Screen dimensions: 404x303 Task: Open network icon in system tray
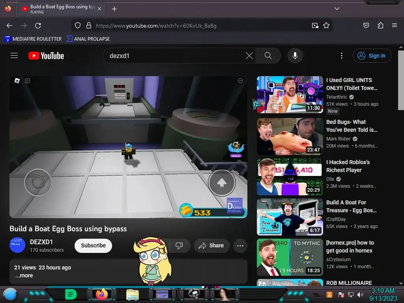(351, 294)
